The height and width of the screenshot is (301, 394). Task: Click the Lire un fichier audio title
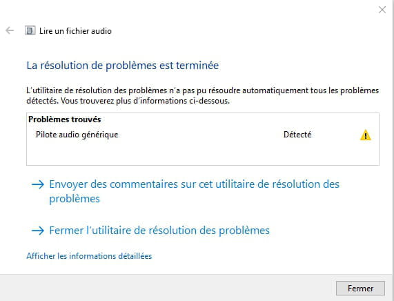[x=75, y=31]
